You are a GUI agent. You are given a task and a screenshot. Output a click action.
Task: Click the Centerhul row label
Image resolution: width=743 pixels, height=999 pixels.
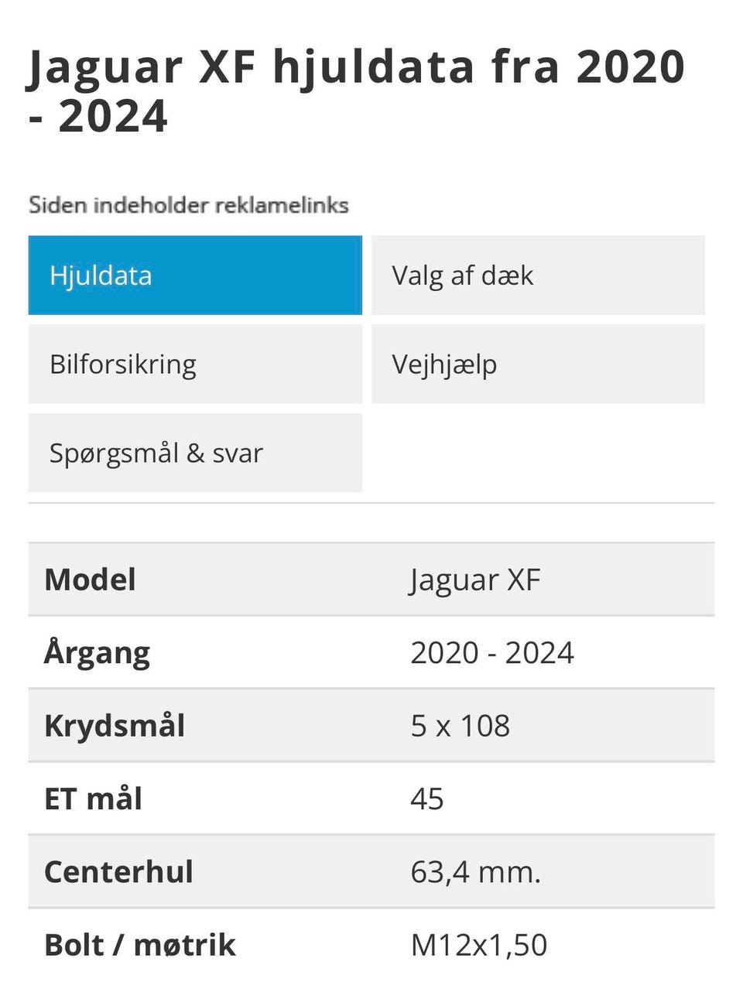point(119,872)
